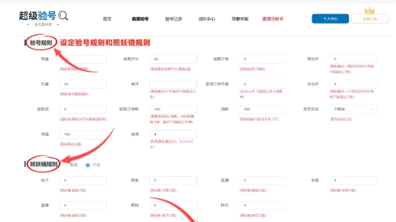
Task: Open the 我要举报 nav item
Action: [x=240, y=19]
